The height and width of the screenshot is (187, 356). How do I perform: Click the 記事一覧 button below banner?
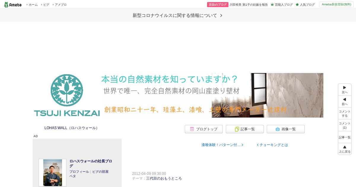pos(245,129)
